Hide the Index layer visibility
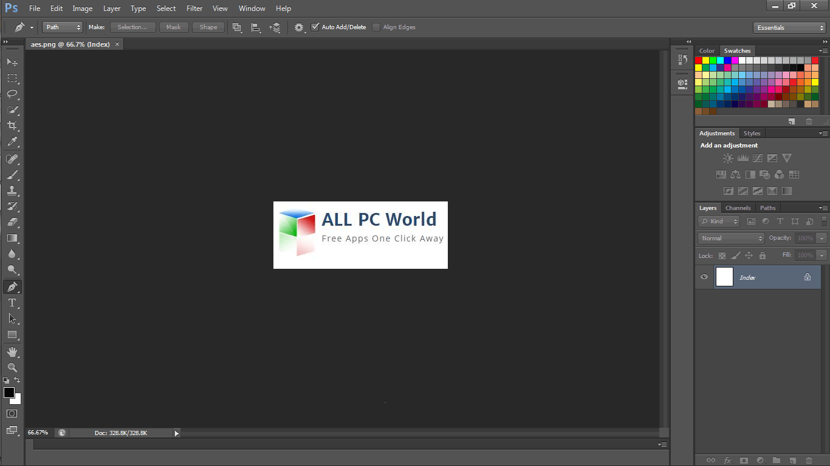 pyautogui.click(x=704, y=277)
